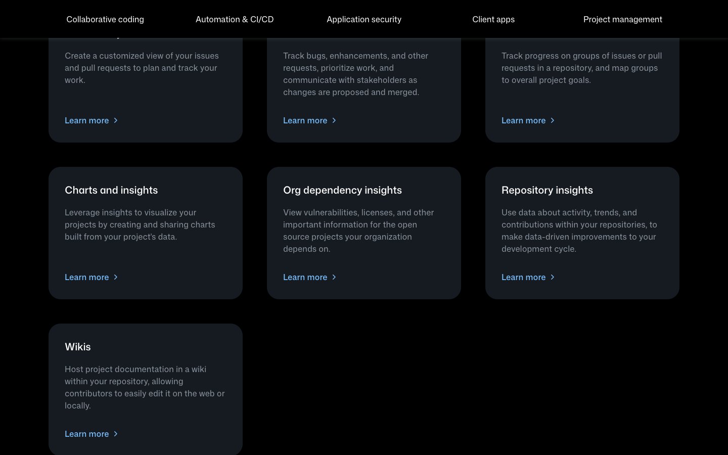Open the Project management section
This screenshot has height=455, width=728.
(x=623, y=19)
